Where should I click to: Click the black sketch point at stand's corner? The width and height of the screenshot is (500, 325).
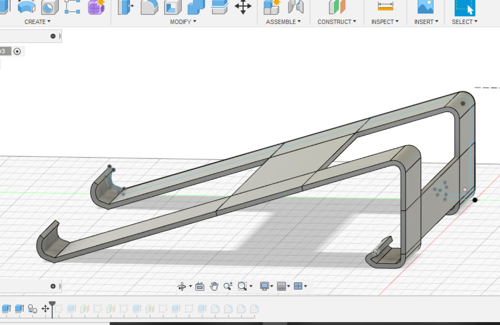[475, 200]
